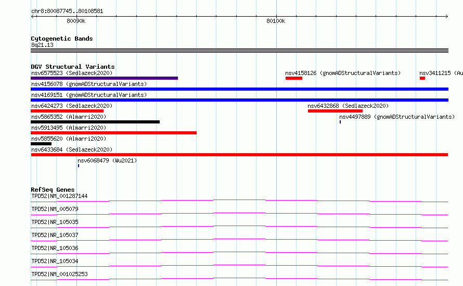
Task: Click the RefSeq Genes track title
Action: coord(53,190)
